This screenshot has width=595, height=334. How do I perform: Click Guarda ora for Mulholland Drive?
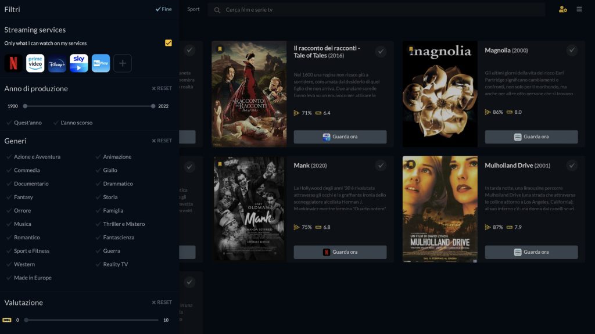pos(531,252)
